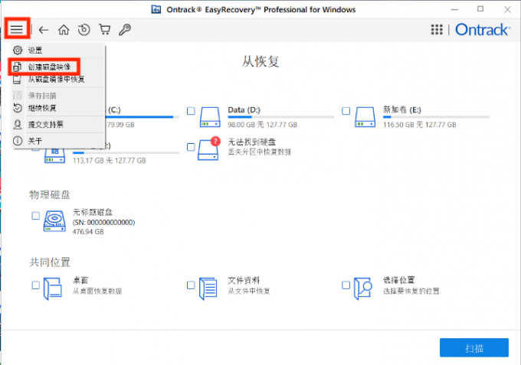The height and width of the screenshot is (365, 521).
Task: Open 设置 settings menu entry
Action: pos(58,50)
